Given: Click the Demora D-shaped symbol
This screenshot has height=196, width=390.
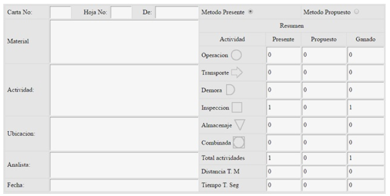Looking at the screenshot, I should click(x=230, y=90).
